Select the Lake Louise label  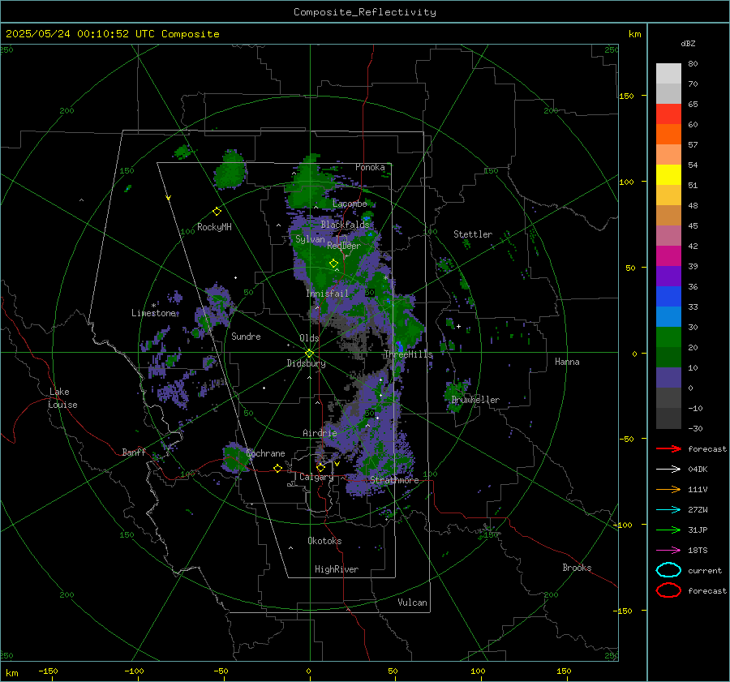(x=62, y=398)
